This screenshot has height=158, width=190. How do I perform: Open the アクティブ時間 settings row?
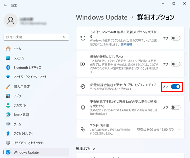[130, 129]
